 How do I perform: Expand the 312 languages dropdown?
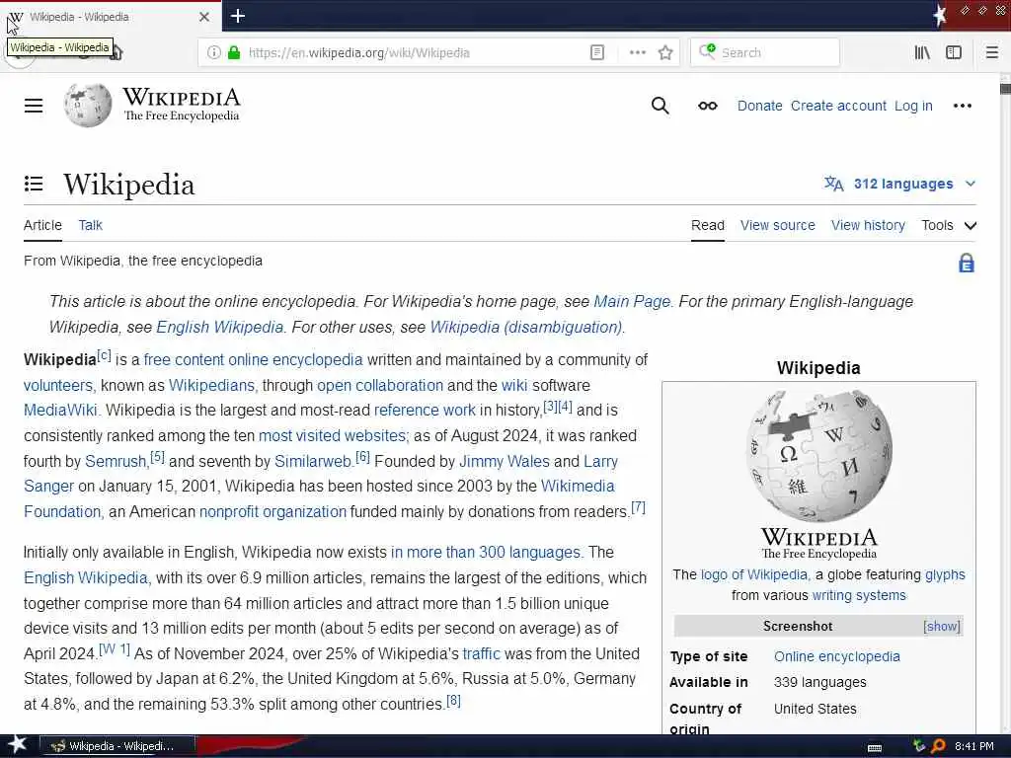click(x=900, y=184)
